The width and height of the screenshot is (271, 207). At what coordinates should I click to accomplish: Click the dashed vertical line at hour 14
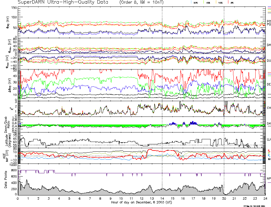pos(162,89)
